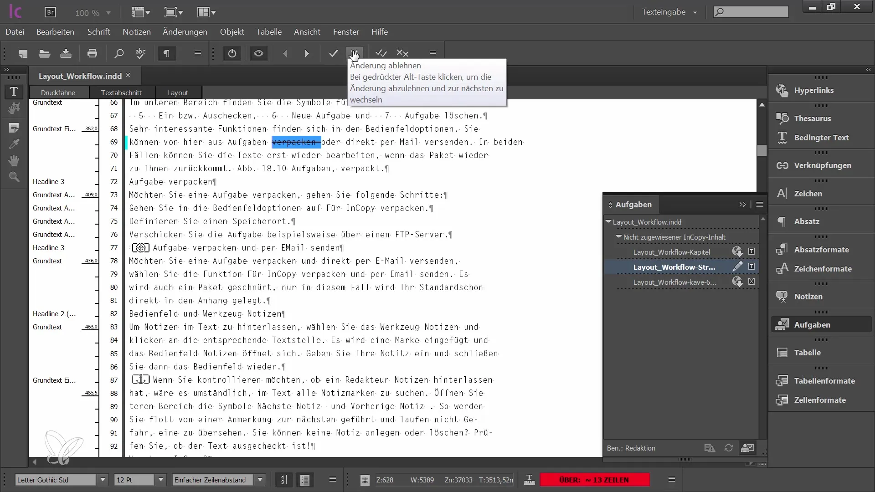The height and width of the screenshot is (492, 875).
Task: Click the Nächste Änderung forward arrow icon
Action: (x=307, y=54)
